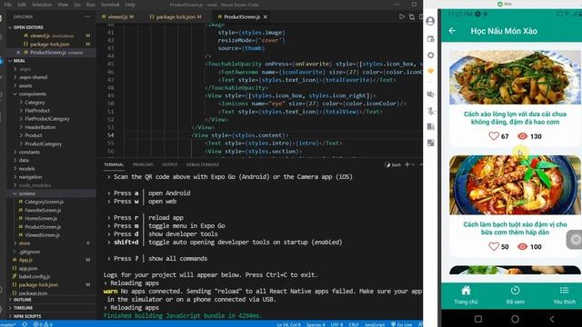Image resolution: width=582 pixels, height=327 pixels.
Task: Collapse the screens folder
Action: [x=26, y=193]
